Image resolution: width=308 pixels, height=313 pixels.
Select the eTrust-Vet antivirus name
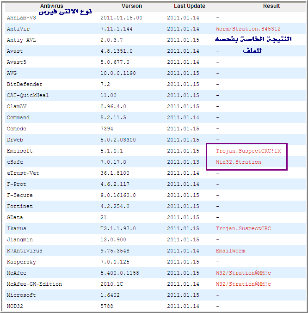tap(23, 173)
